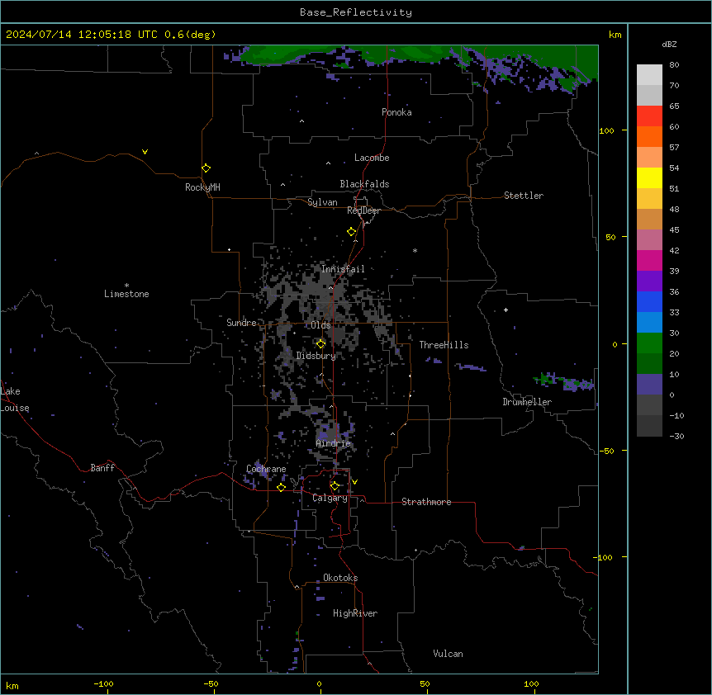Select the indigo 0-10 dBZ legend swatch
The image size is (712, 695).
coord(649,385)
